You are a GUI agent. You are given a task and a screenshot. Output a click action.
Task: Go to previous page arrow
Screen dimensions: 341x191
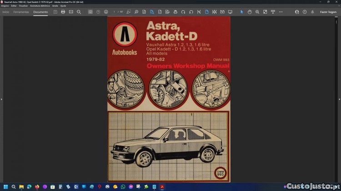(x=98, y=12)
